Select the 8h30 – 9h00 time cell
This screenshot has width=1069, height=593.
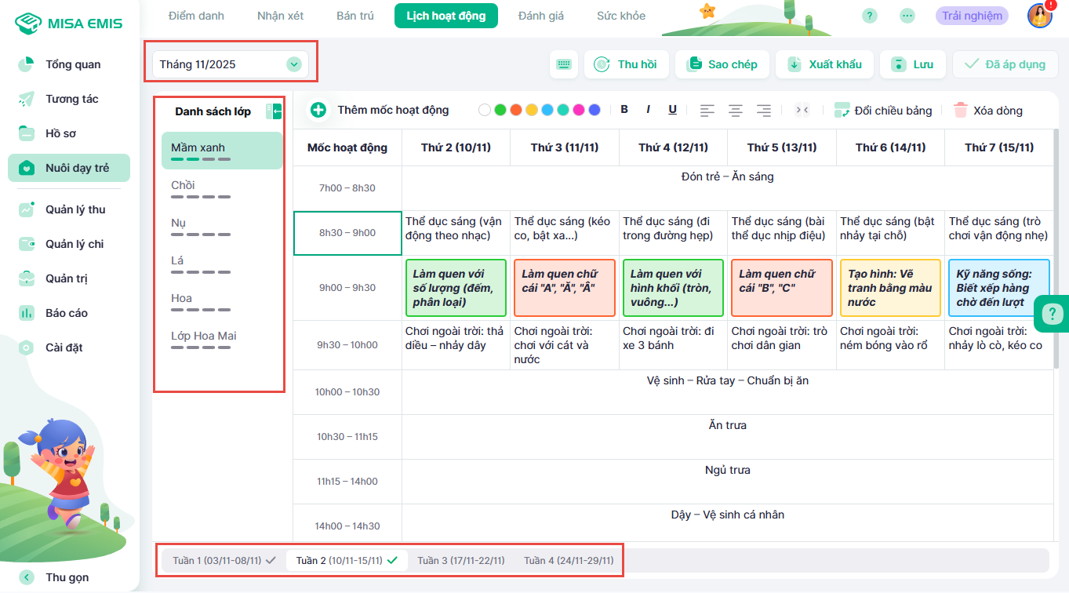[x=347, y=233]
